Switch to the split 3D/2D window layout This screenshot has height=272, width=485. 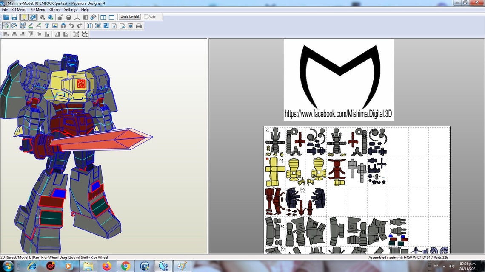(103, 17)
